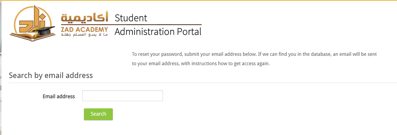Click the line mentioning "instructions how to get access again"
Image resolution: width=397 pixels, height=135 pixels.
point(201,63)
